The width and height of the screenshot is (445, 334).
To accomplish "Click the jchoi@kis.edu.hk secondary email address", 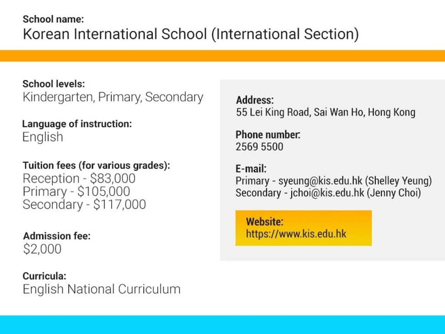I will coord(327,193).
